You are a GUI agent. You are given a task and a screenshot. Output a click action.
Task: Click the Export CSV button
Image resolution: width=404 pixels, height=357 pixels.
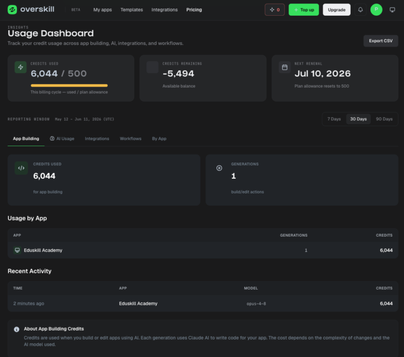click(380, 41)
